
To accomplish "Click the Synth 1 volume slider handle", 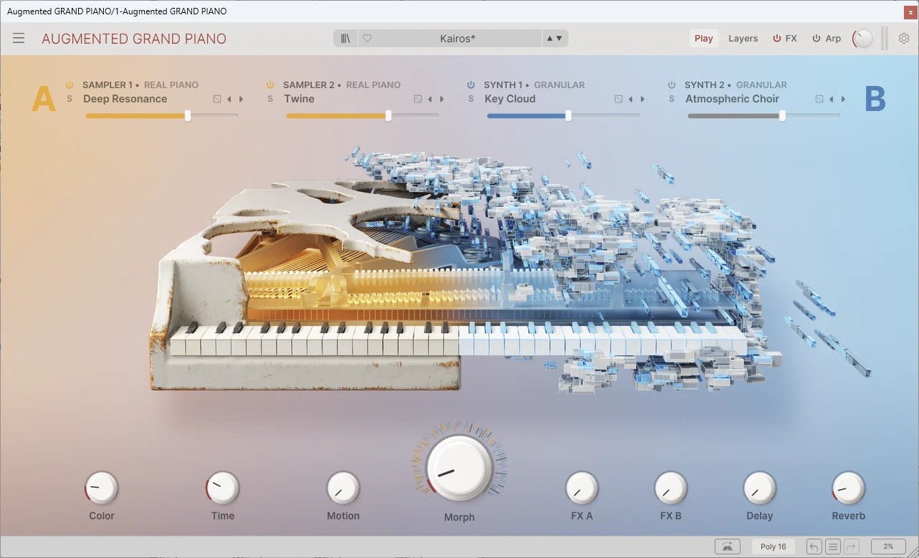I will [x=568, y=115].
